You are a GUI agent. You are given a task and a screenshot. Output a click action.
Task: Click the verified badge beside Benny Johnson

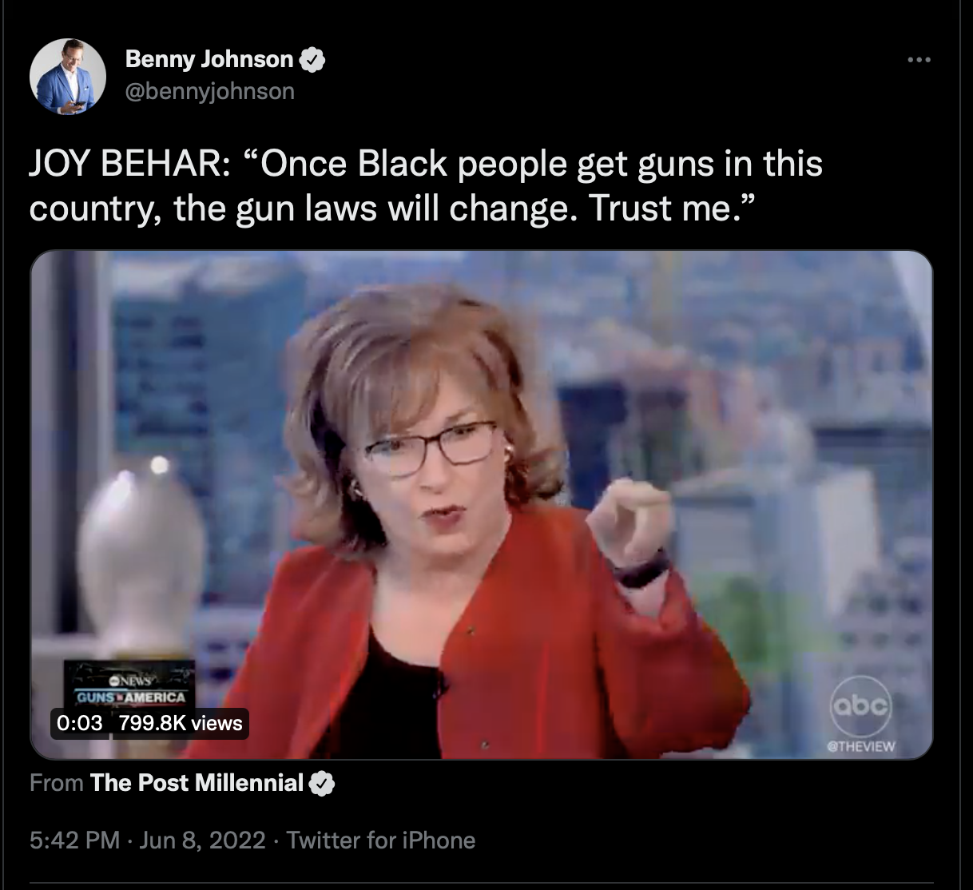[312, 59]
